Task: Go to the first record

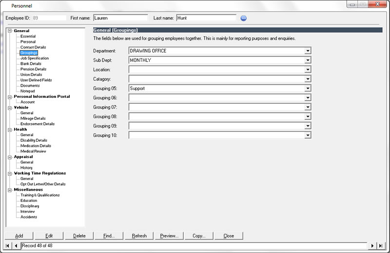Action: [x=8, y=246]
